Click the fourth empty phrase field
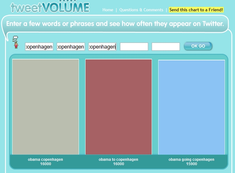235x173 pixels. click(134, 47)
